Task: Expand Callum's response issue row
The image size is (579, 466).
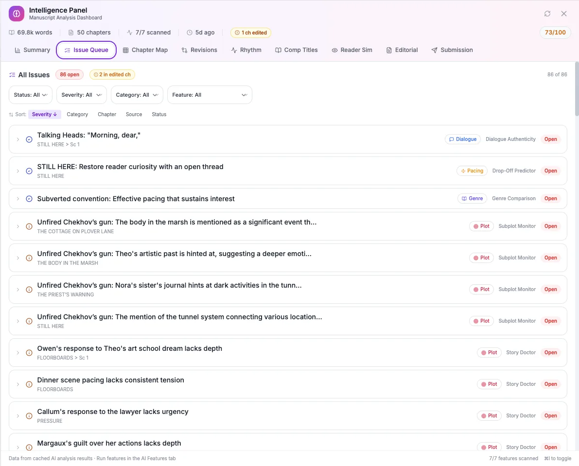Action: 18,416
